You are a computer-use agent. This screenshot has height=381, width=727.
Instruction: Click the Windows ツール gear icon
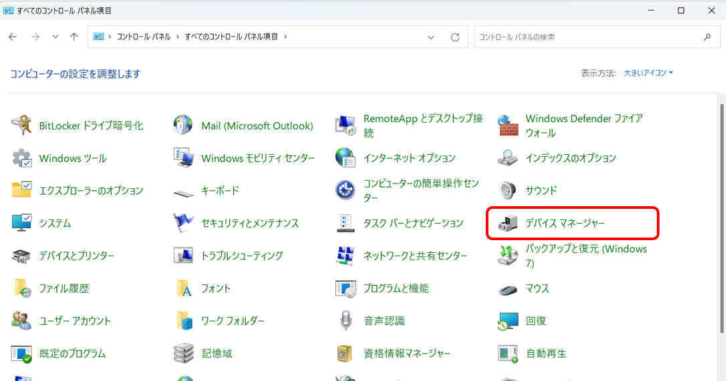click(x=21, y=158)
